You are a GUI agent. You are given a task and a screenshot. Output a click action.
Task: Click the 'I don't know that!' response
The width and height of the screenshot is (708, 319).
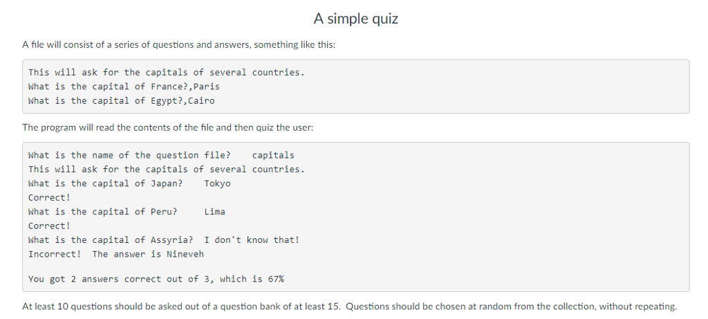coord(252,240)
